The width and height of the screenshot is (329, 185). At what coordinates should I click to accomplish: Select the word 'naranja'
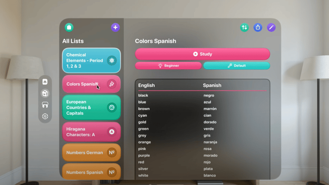pos(210,143)
